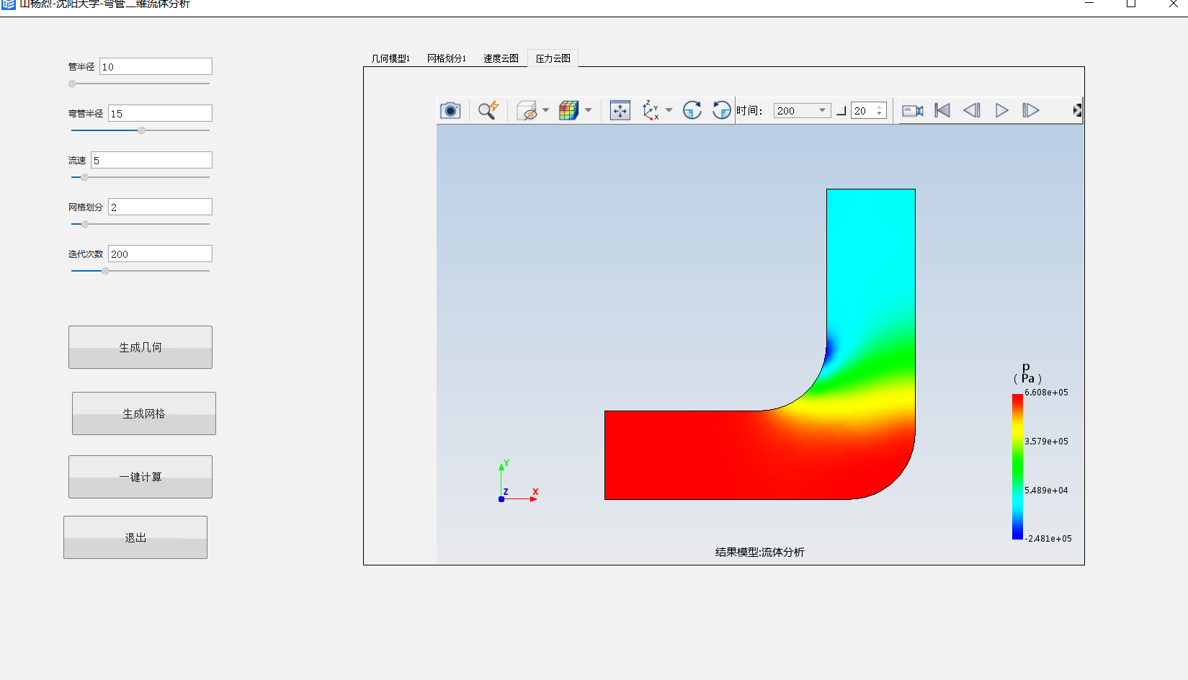
Task: Select the 压力云图 tab
Action: pyautogui.click(x=553, y=58)
